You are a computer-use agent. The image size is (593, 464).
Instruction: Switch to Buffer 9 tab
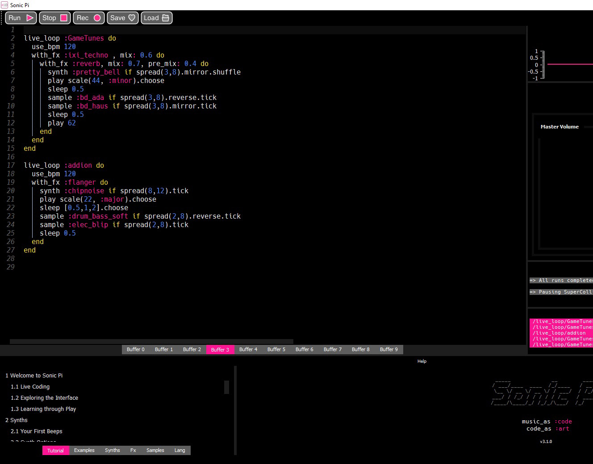tap(389, 349)
